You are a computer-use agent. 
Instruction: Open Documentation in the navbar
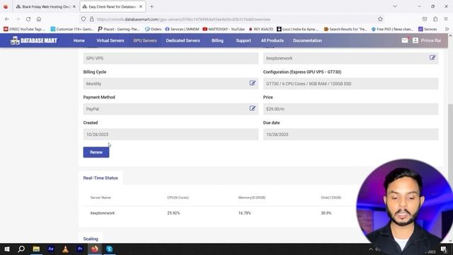[x=307, y=40]
